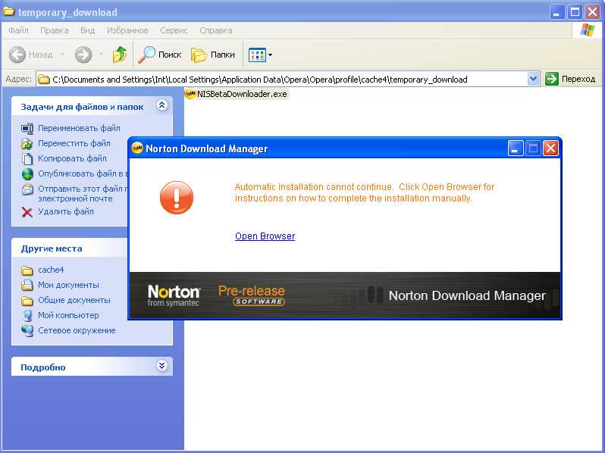Click the green Forward arrow icon

[83, 55]
